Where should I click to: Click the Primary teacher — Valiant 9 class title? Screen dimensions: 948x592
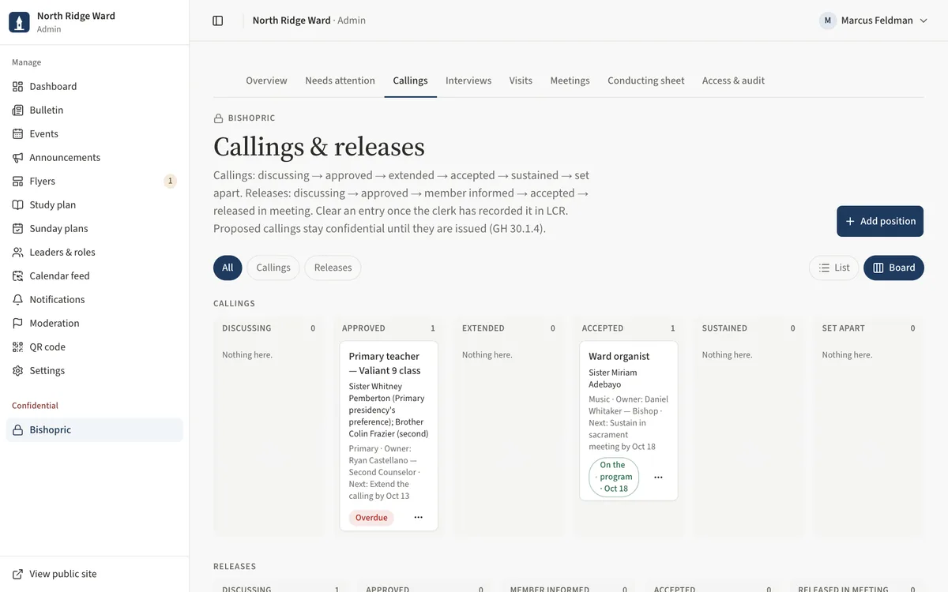pos(385,363)
